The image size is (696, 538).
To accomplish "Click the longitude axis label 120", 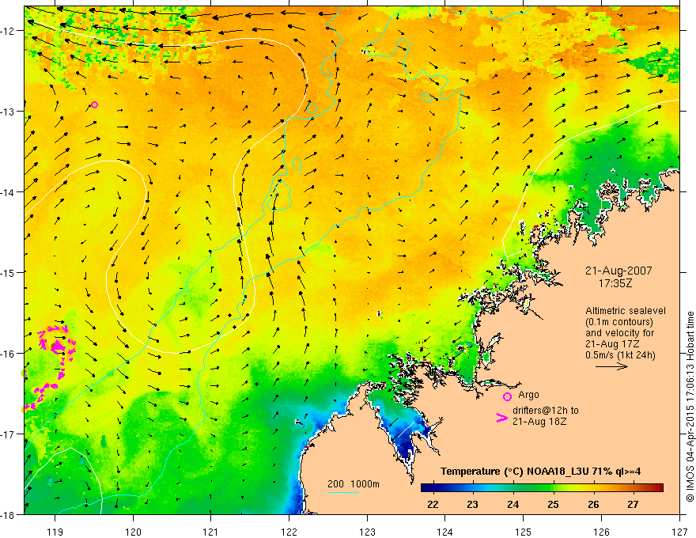I will click(133, 532).
